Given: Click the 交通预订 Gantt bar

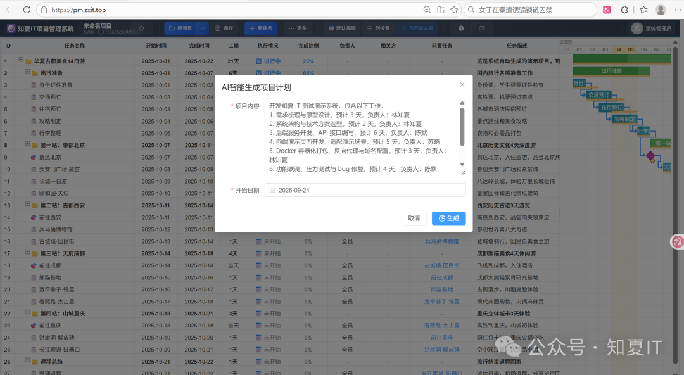Looking at the screenshot, I should [598, 95].
